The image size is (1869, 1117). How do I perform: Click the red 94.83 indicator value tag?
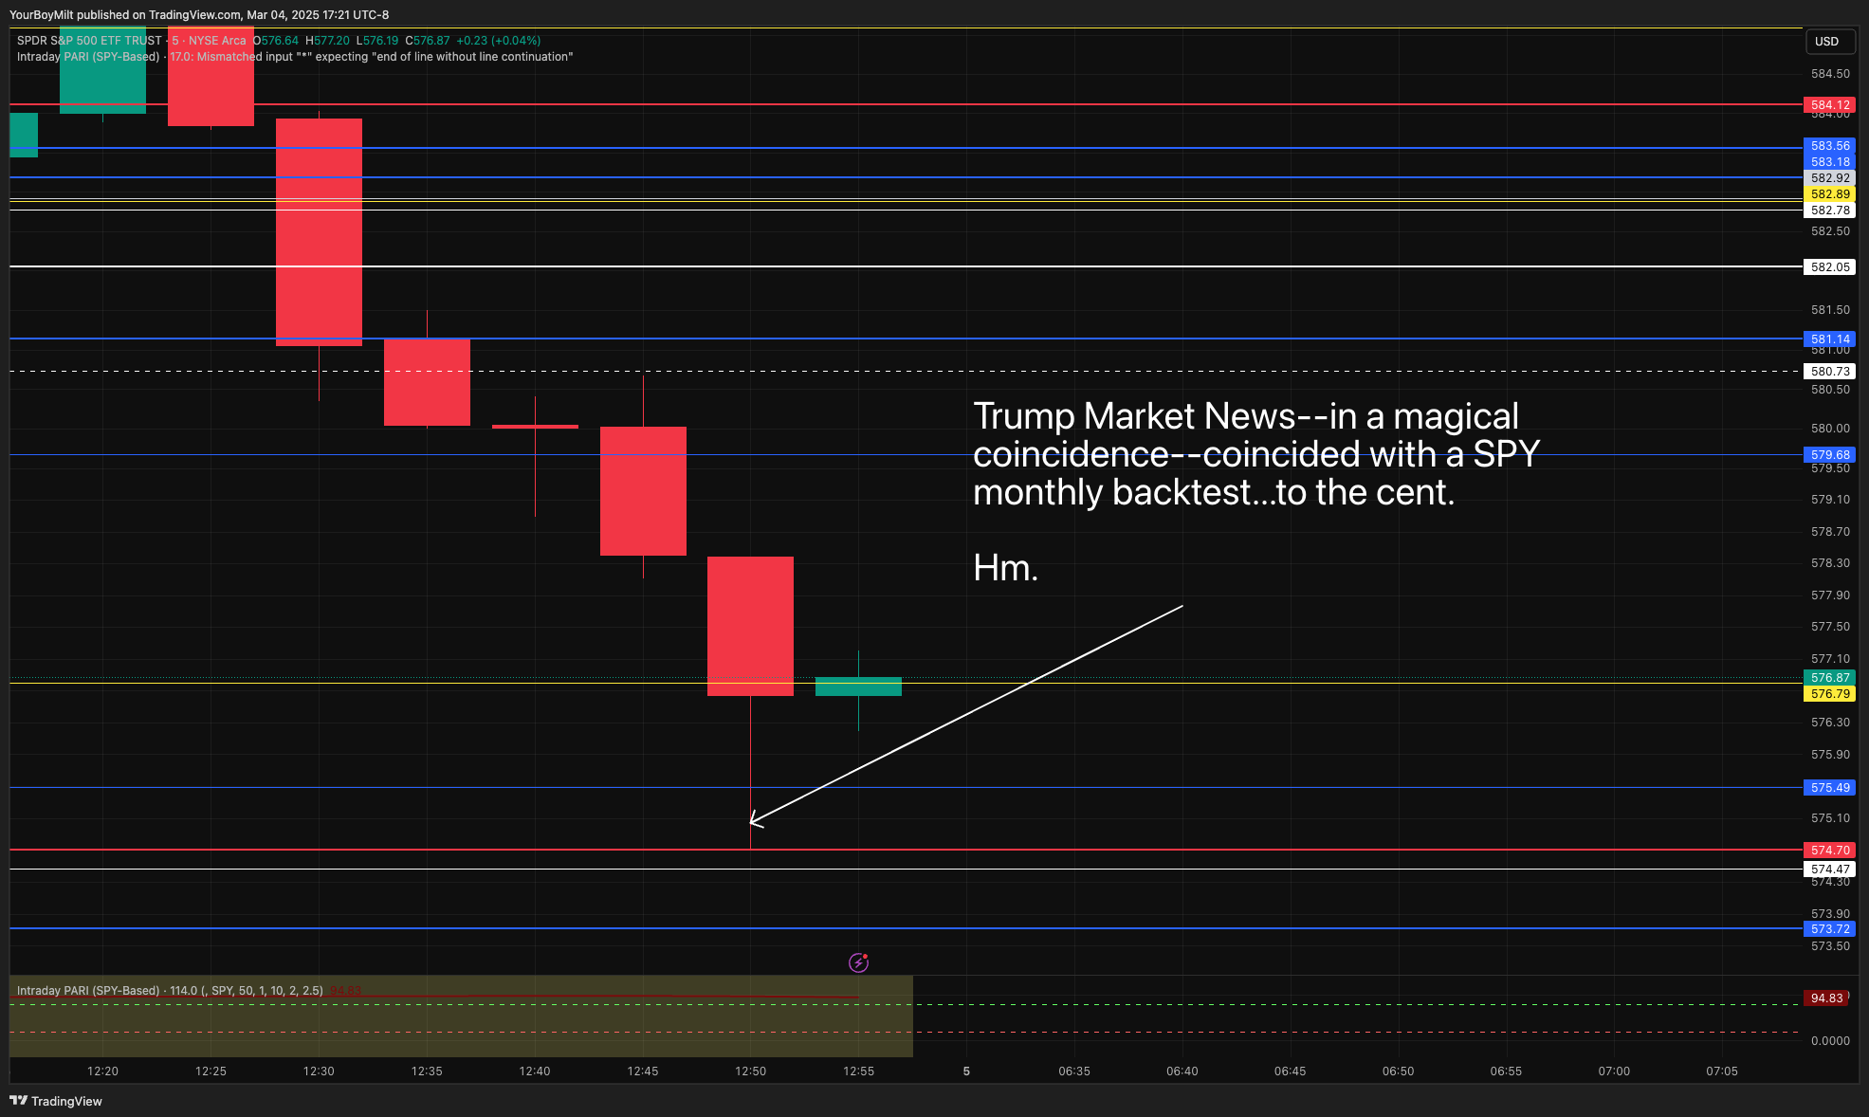coord(1826,998)
